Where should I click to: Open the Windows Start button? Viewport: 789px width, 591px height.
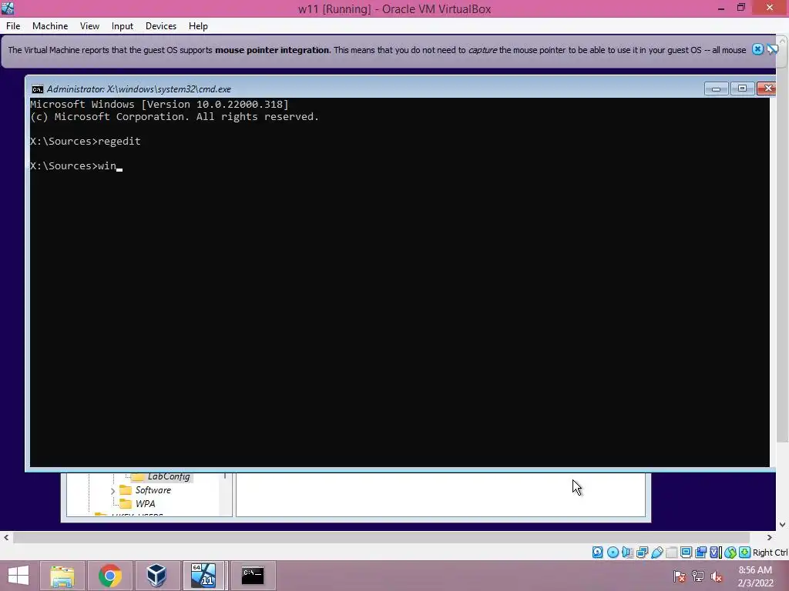tap(18, 576)
